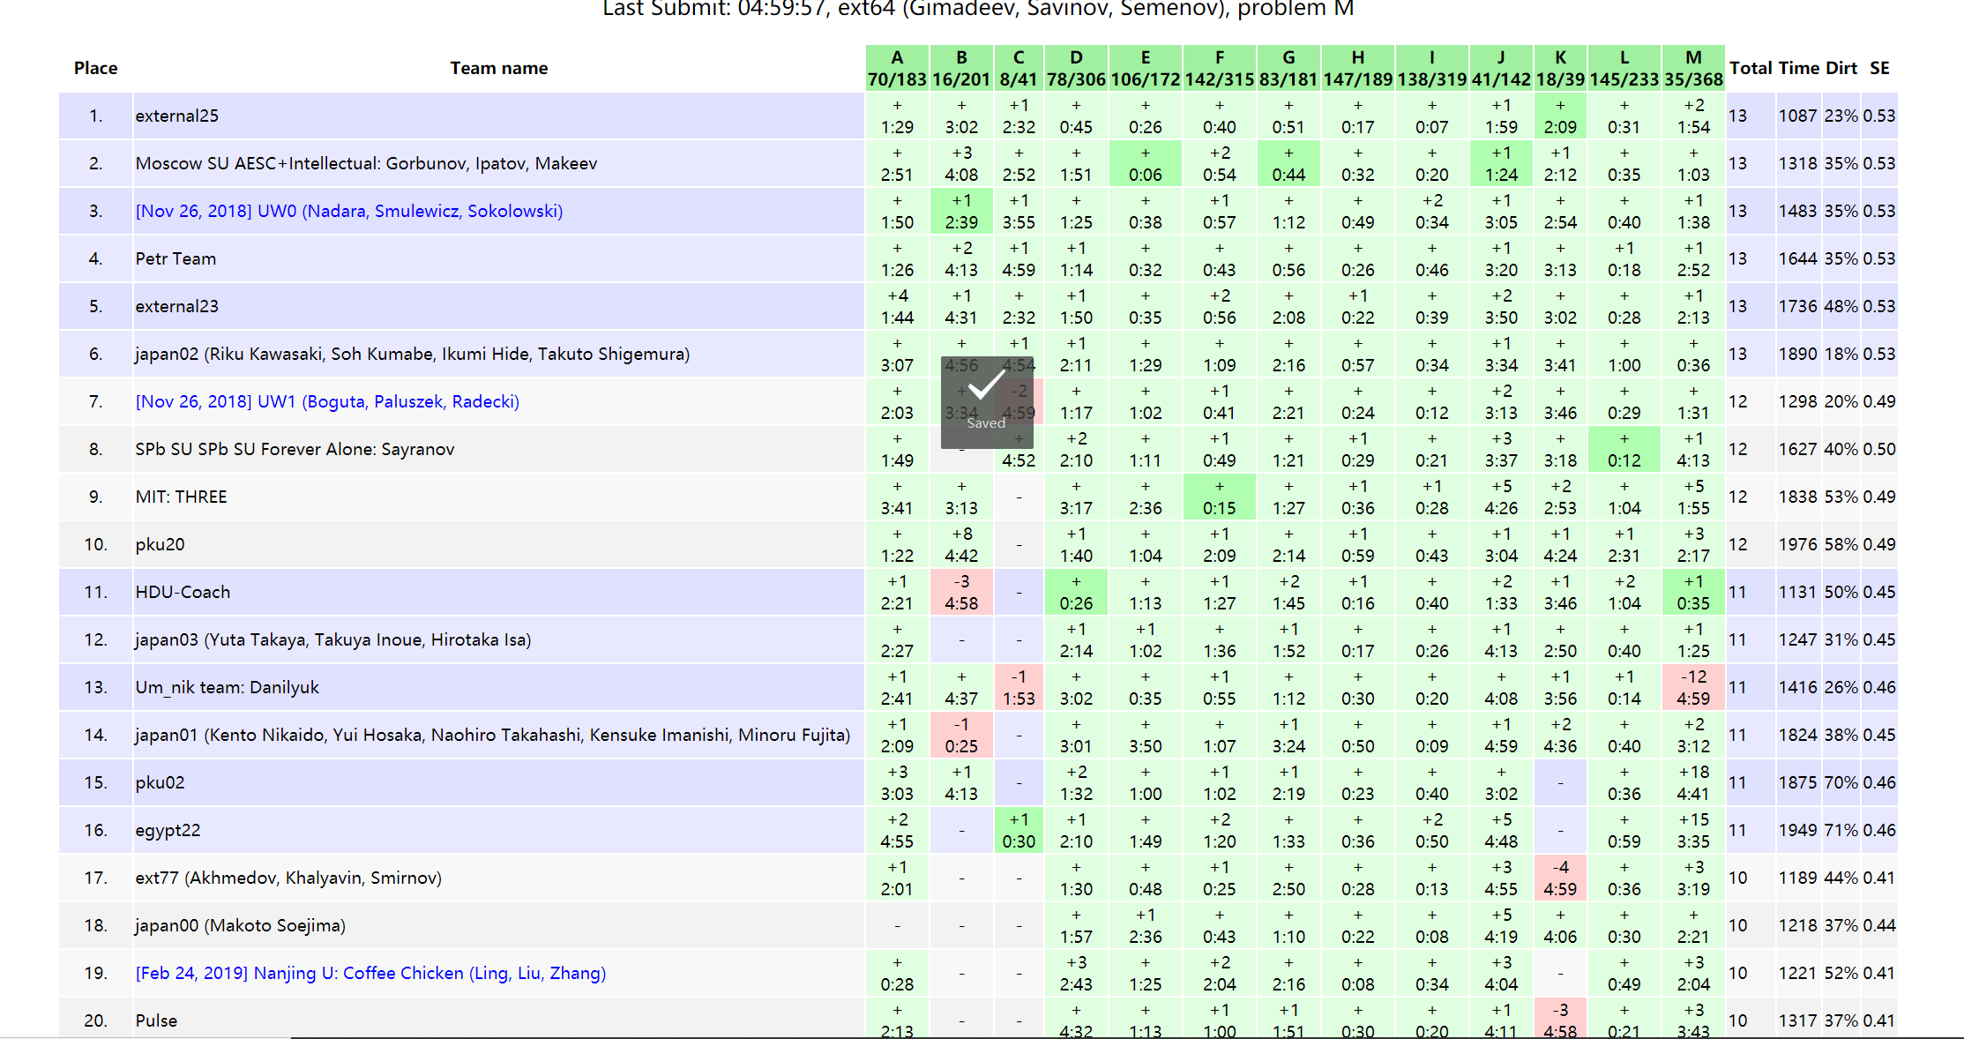This screenshot has height=1039, width=1964.
Task: Click the SE column header
Action: click(1879, 68)
